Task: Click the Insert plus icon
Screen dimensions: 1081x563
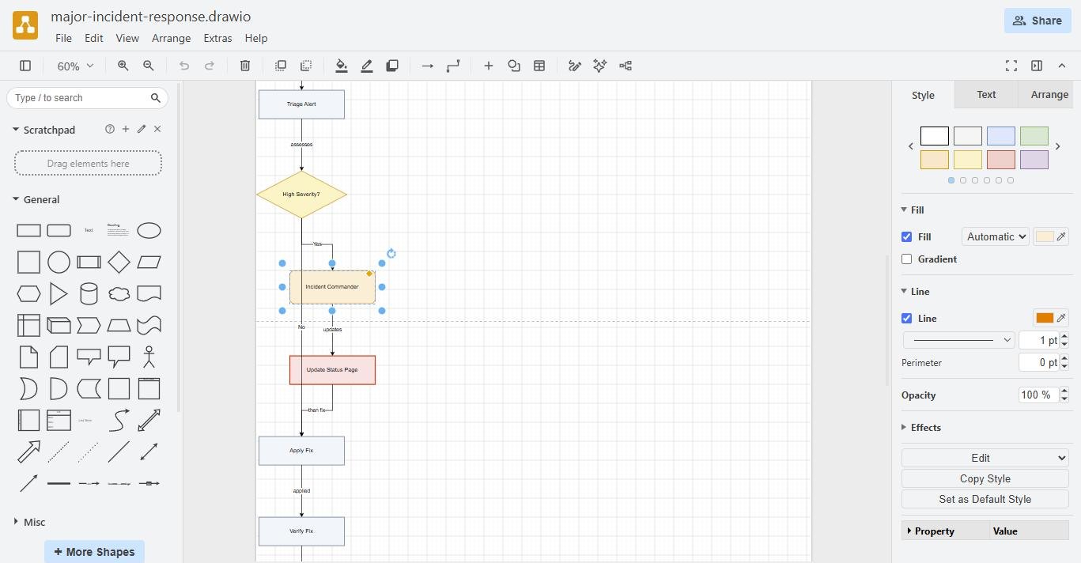Action: click(489, 66)
